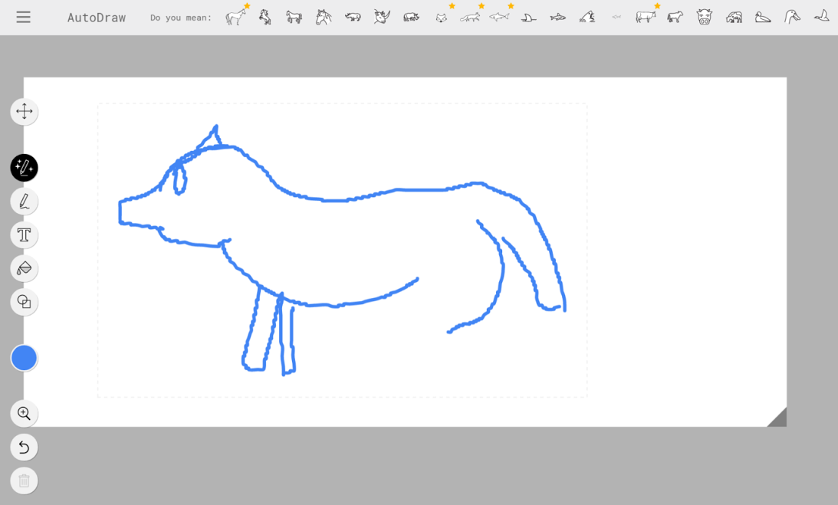
Task: Select the Shapes tool
Action: [x=24, y=302]
